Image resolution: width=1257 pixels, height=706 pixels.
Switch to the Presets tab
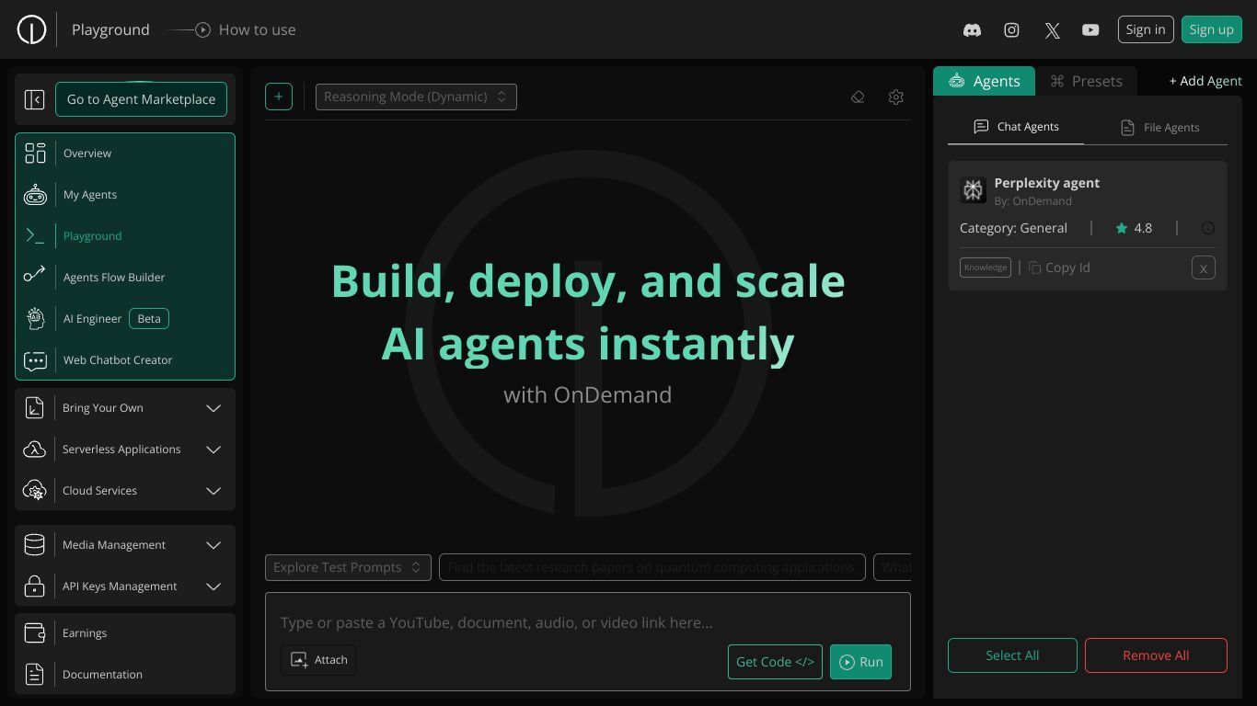(x=1086, y=81)
